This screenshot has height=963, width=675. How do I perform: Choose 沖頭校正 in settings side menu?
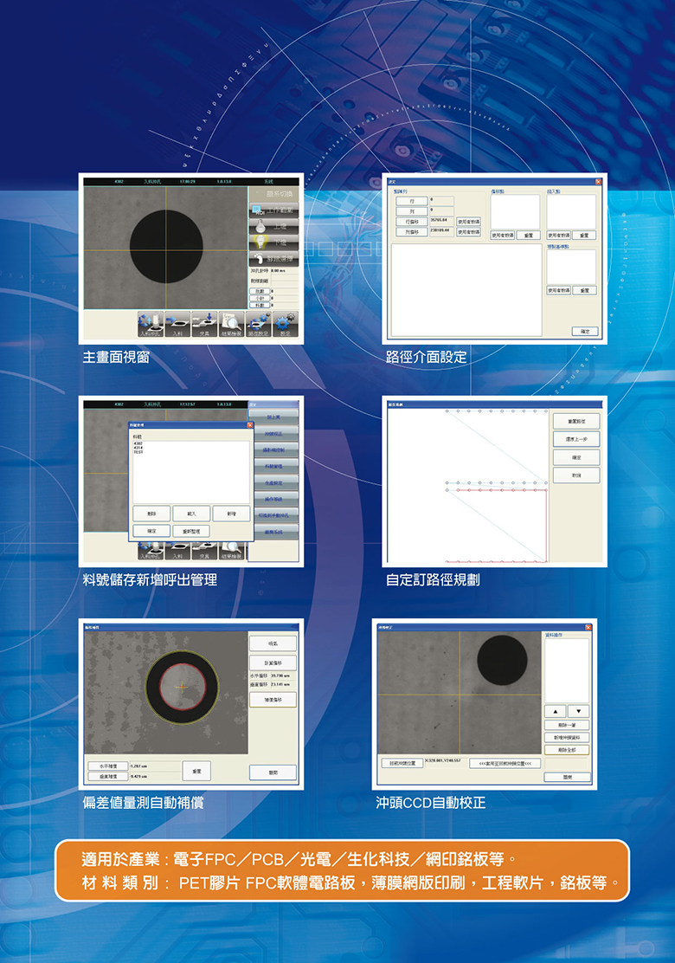[273, 434]
